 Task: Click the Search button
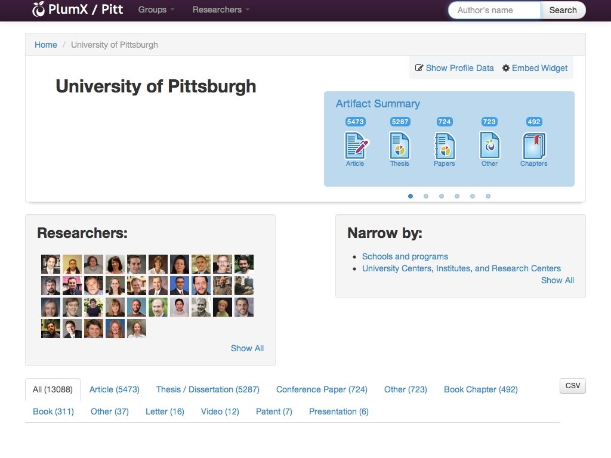tap(563, 10)
